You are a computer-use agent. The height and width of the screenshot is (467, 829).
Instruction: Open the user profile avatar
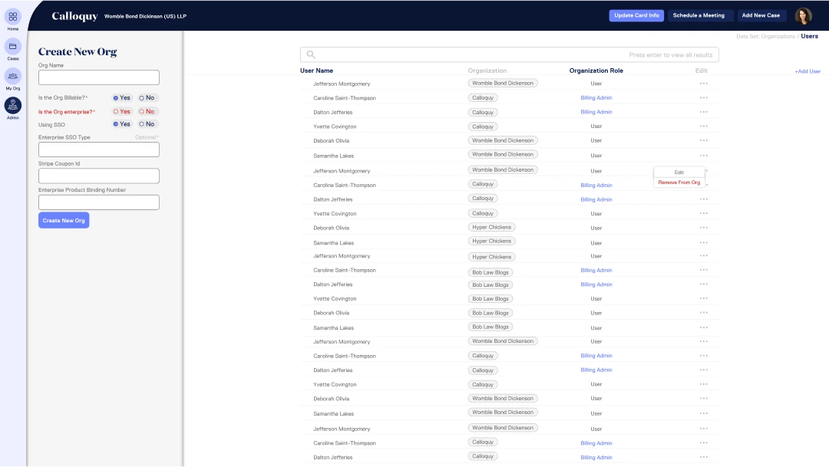pyautogui.click(x=803, y=16)
